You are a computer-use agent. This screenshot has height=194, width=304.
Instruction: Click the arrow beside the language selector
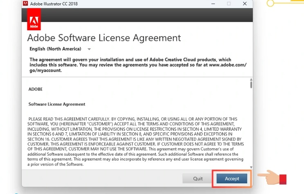tap(89, 49)
